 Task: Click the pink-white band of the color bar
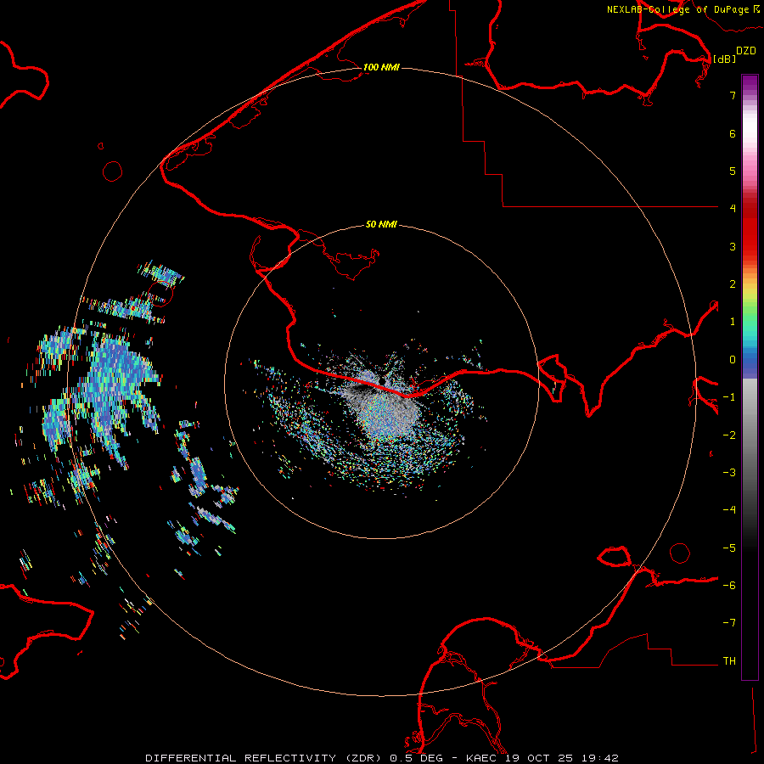[750, 146]
